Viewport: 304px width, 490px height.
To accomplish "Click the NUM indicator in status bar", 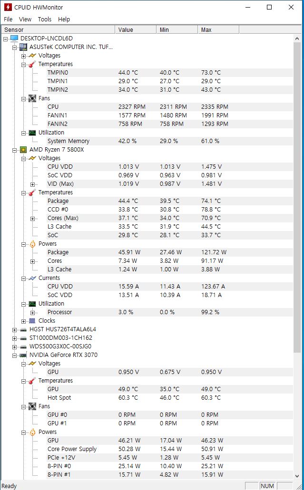I will tap(267, 486).
